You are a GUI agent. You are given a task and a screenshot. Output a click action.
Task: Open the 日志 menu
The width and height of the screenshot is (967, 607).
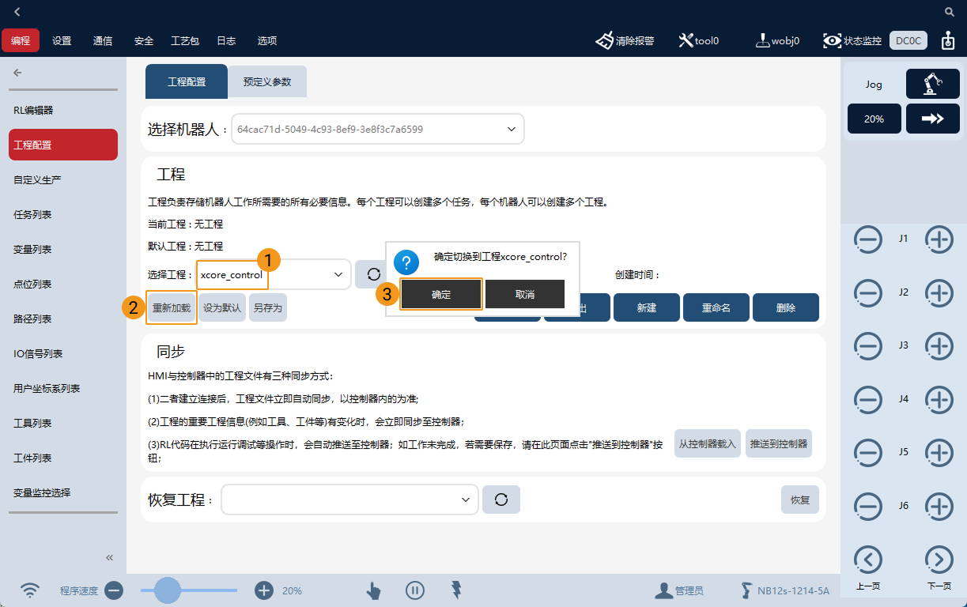pos(226,41)
